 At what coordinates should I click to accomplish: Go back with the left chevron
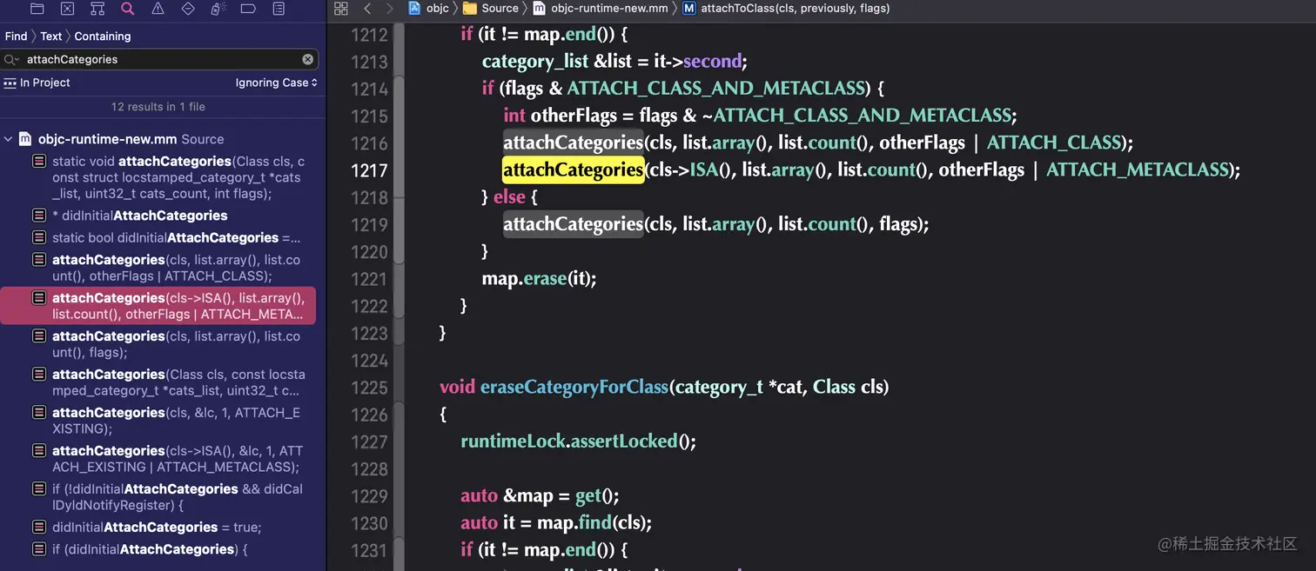tap(367, 9)
